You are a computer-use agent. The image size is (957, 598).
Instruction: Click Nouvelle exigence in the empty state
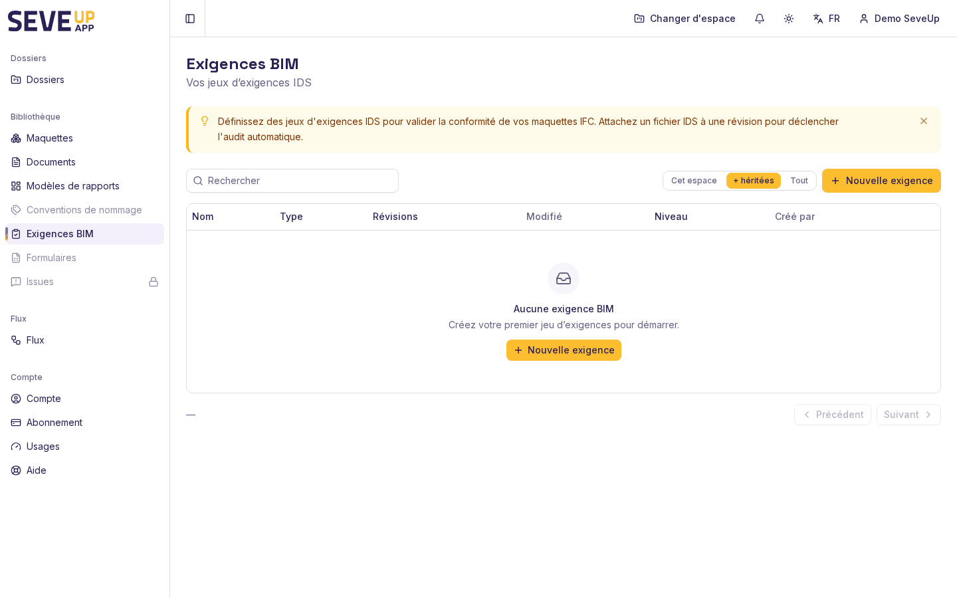coord(564,350)
